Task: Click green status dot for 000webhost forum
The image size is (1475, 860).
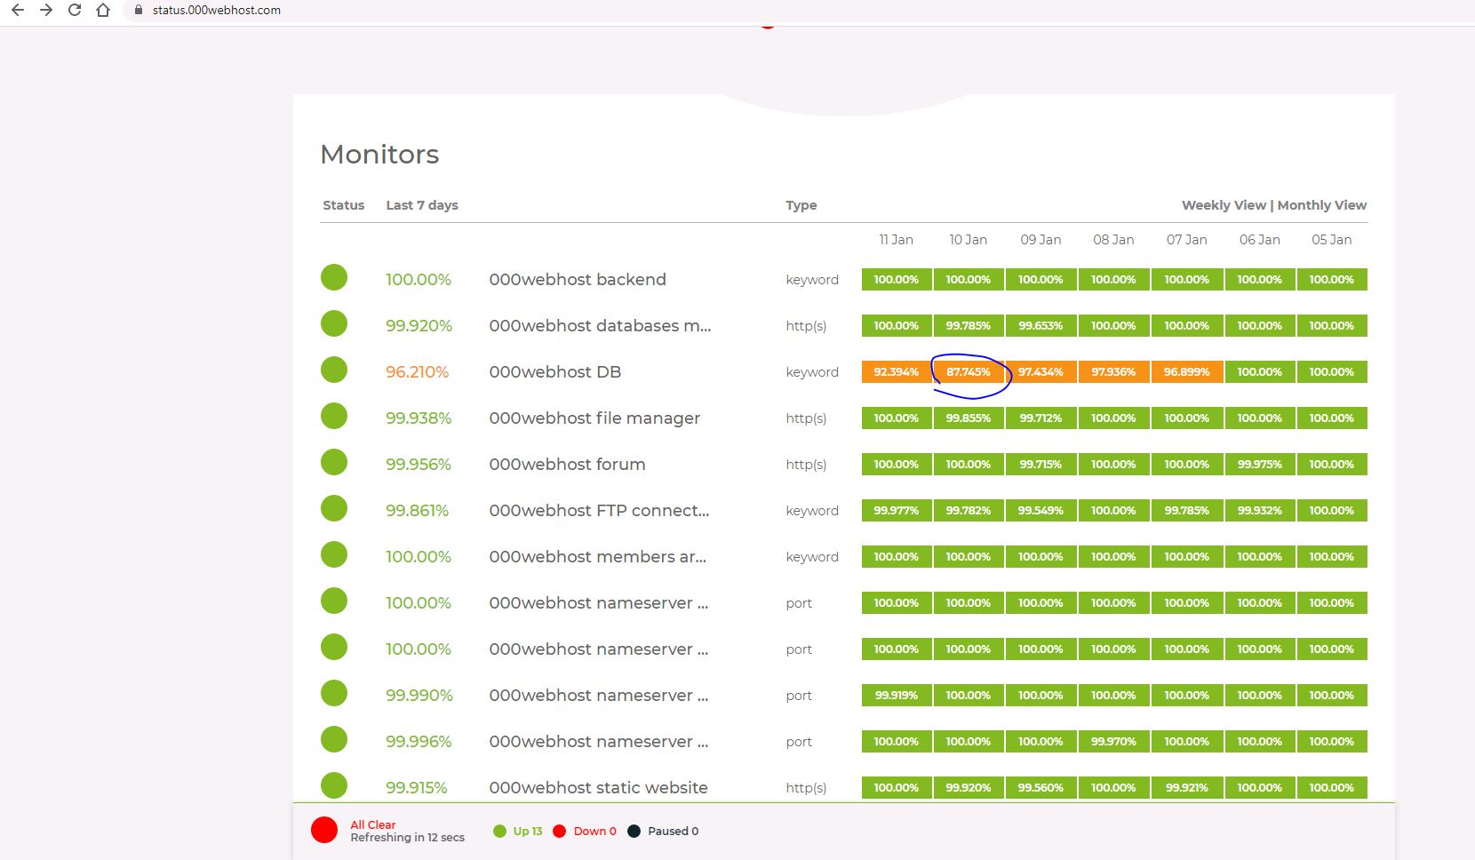Action: [334, 463]
